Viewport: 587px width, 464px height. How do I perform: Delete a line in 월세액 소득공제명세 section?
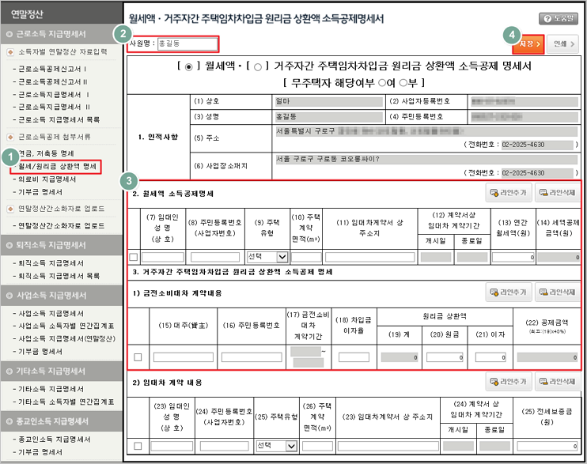(558, 192)
